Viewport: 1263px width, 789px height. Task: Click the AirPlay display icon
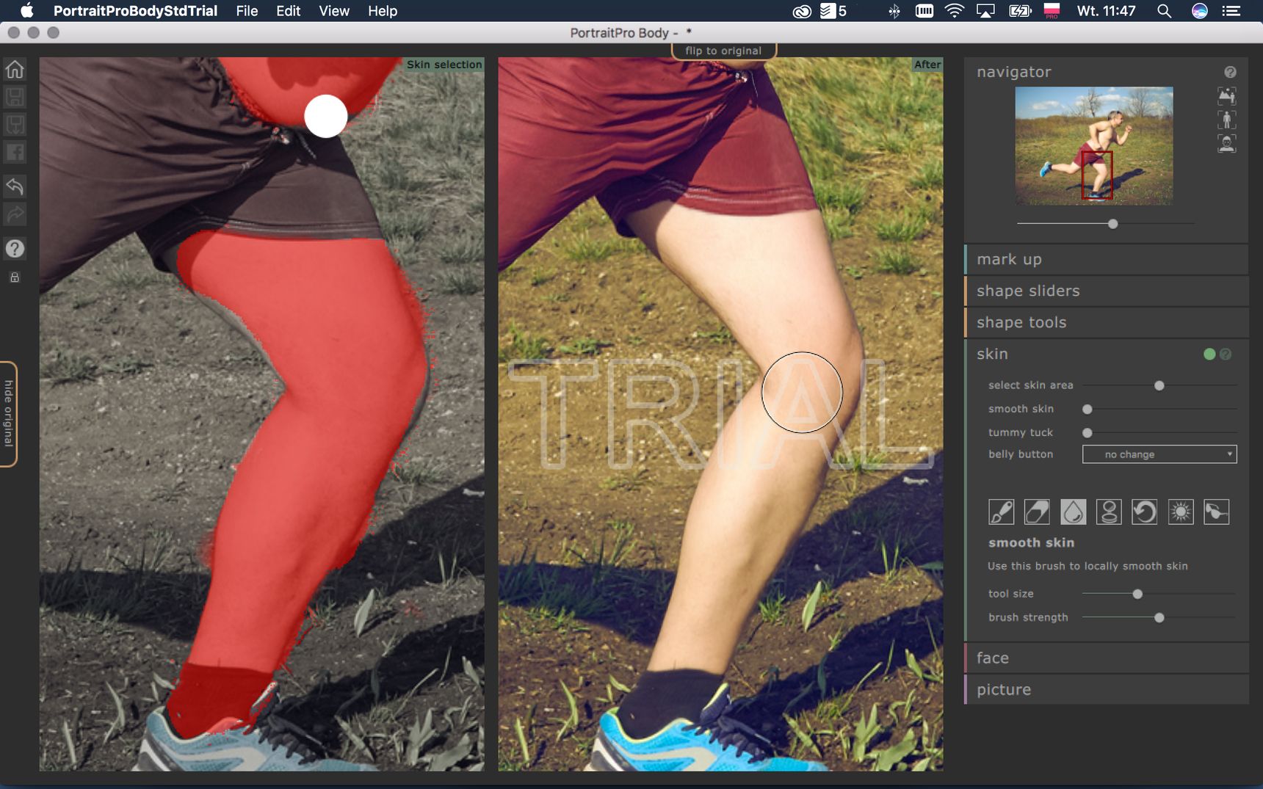985,11
